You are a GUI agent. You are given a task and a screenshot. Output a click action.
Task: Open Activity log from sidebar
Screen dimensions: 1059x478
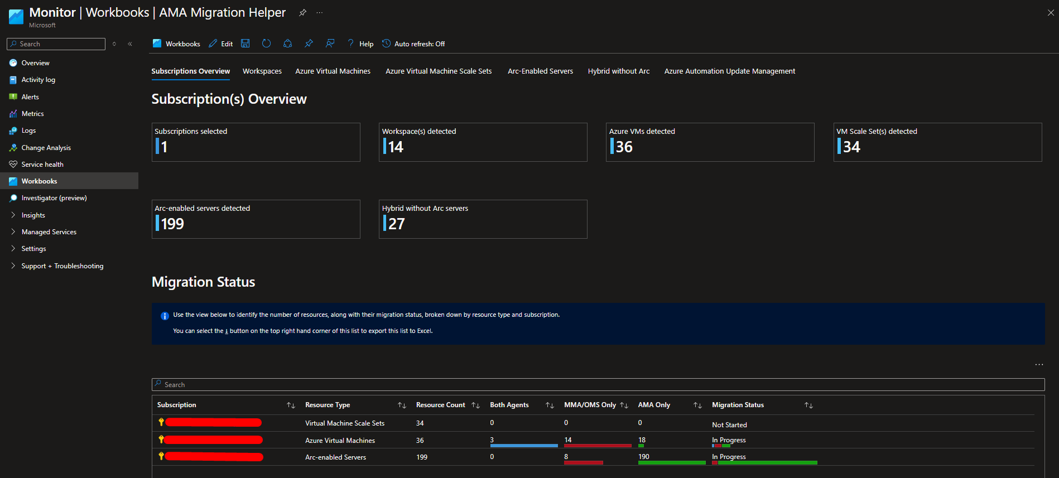pos(38,80)
